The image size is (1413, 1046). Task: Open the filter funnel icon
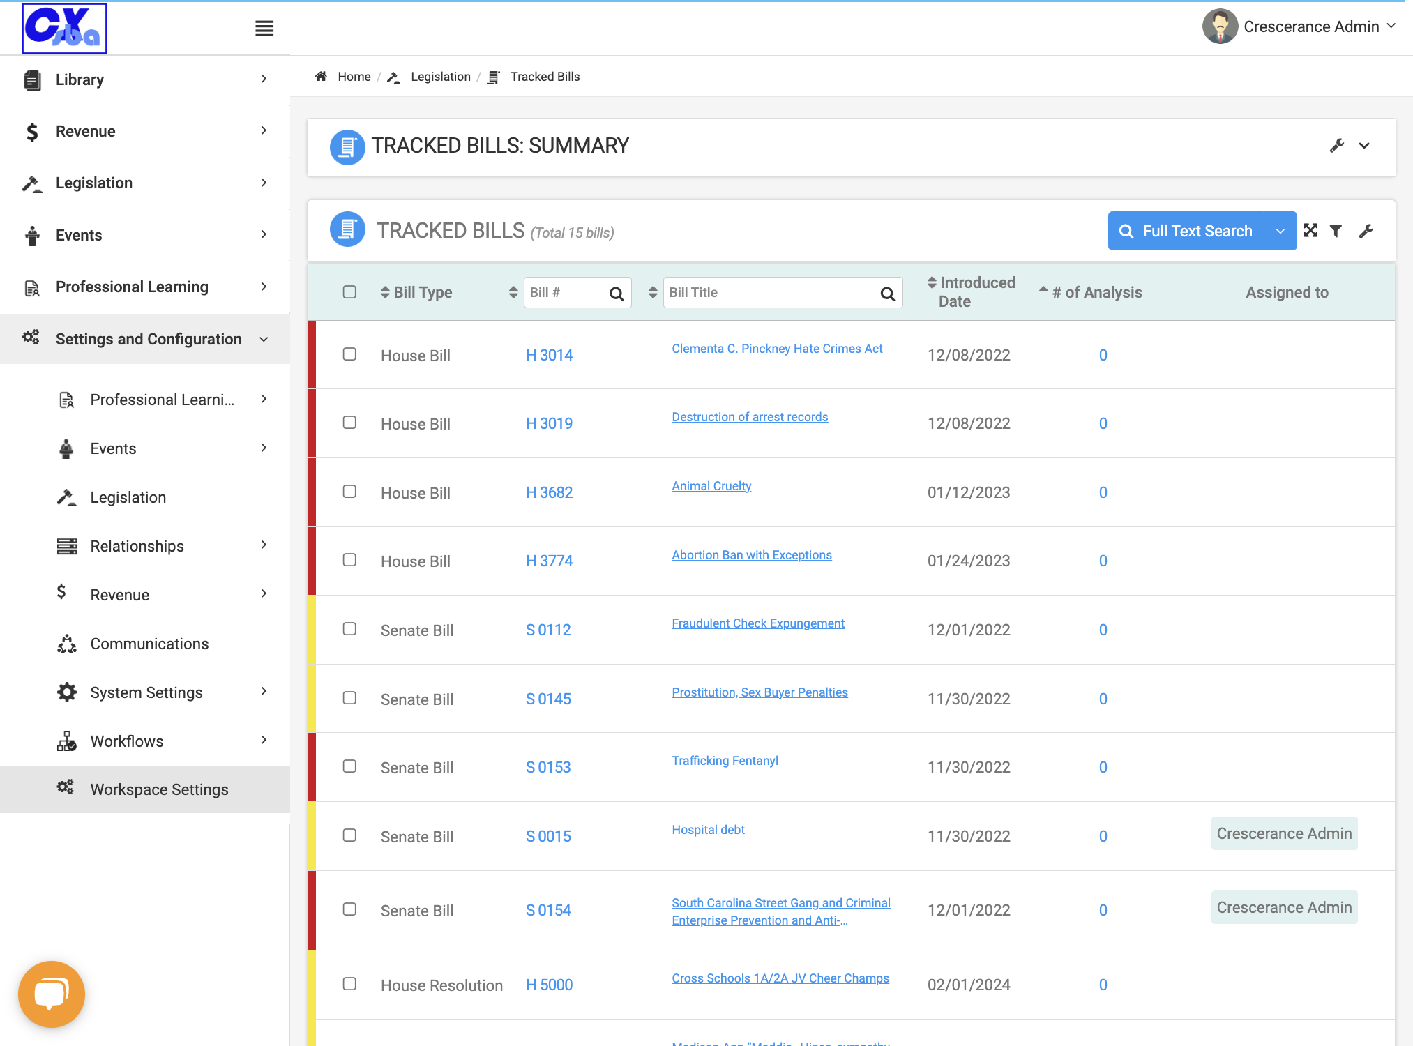point(1336,231)
